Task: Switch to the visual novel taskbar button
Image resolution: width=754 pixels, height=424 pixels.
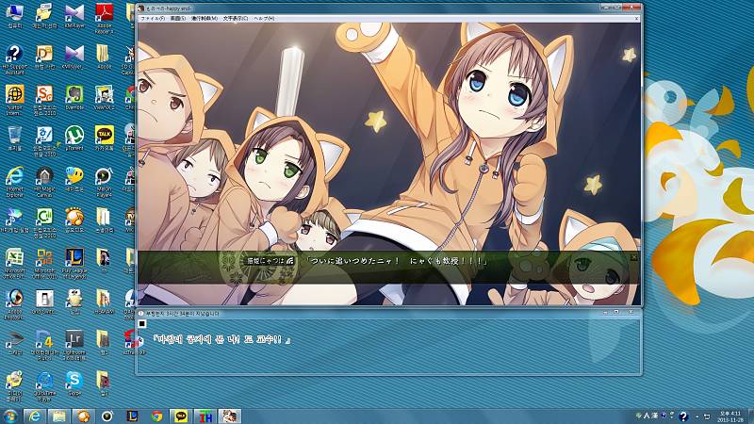Action: (229, 415)
